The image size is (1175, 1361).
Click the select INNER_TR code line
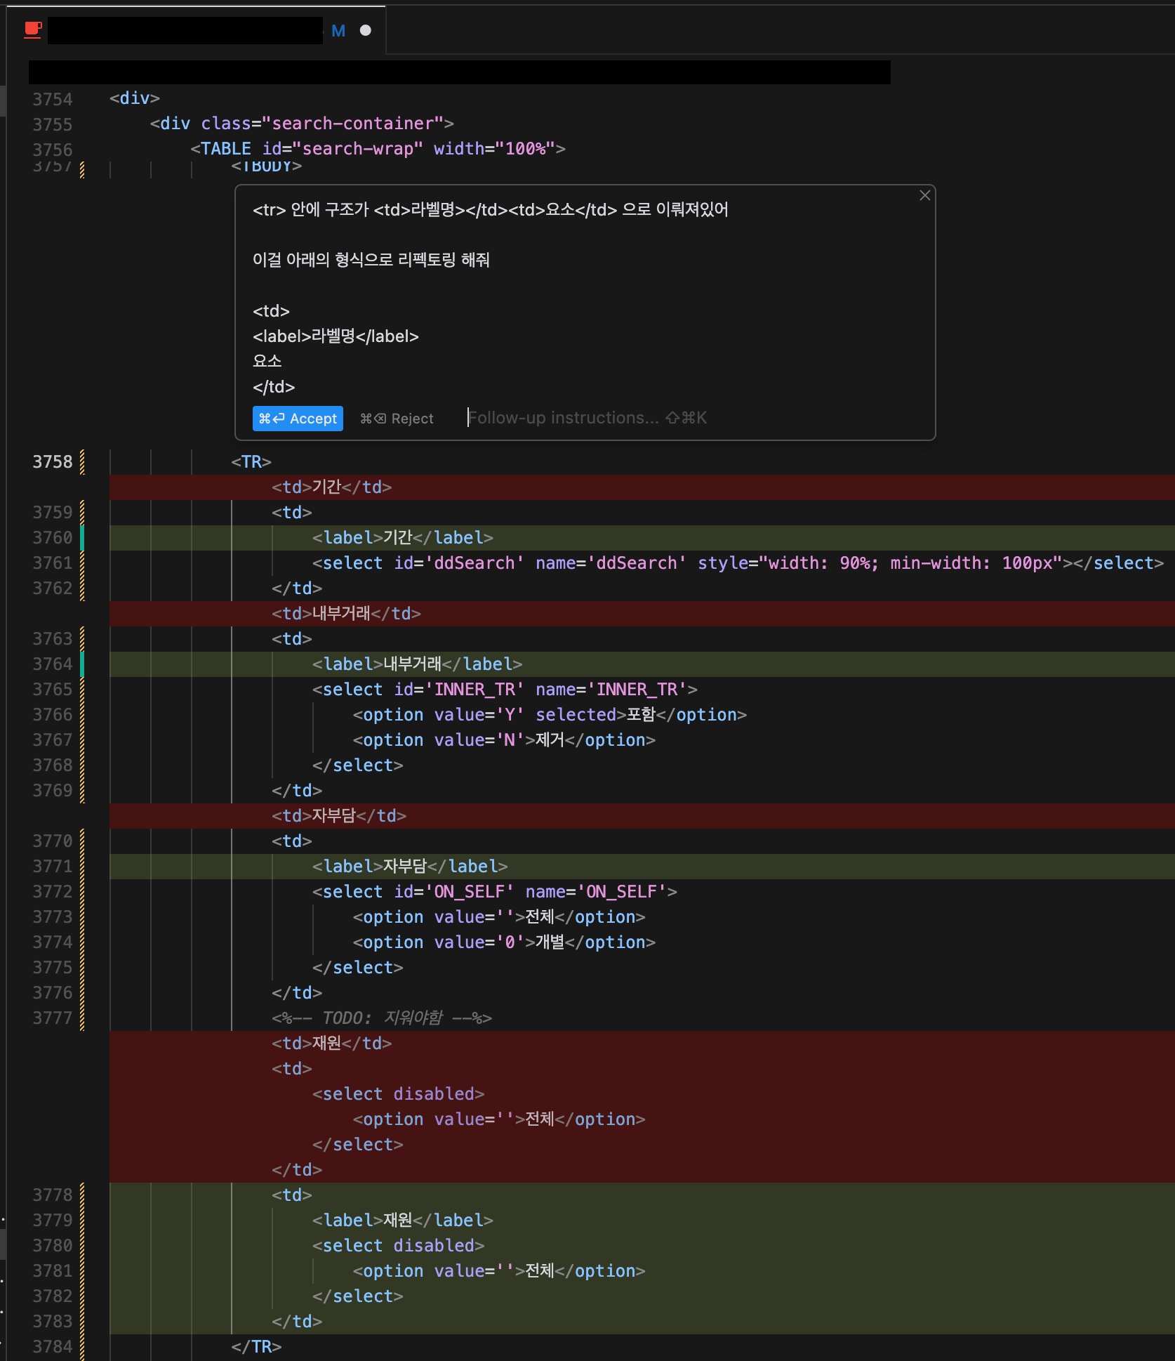pos(505,690)
